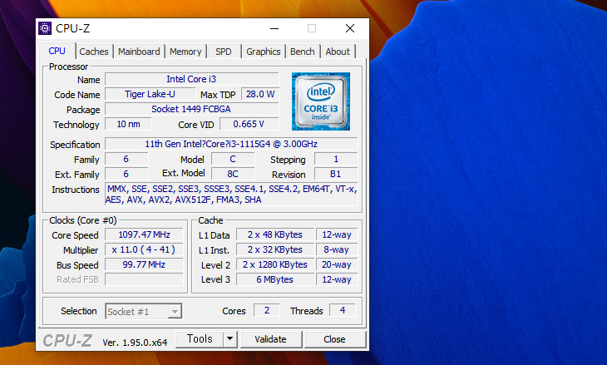Select the CPU tab
Screen dimensions: 607x365
point(57,51)
